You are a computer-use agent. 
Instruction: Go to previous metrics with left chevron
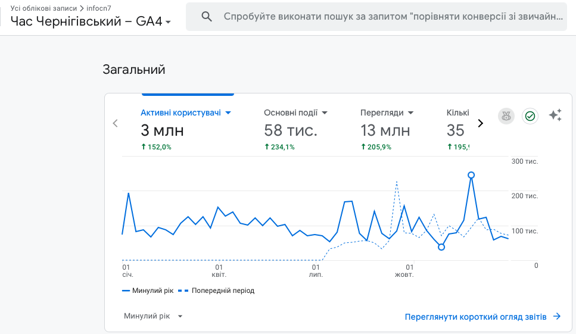(116, 123)
